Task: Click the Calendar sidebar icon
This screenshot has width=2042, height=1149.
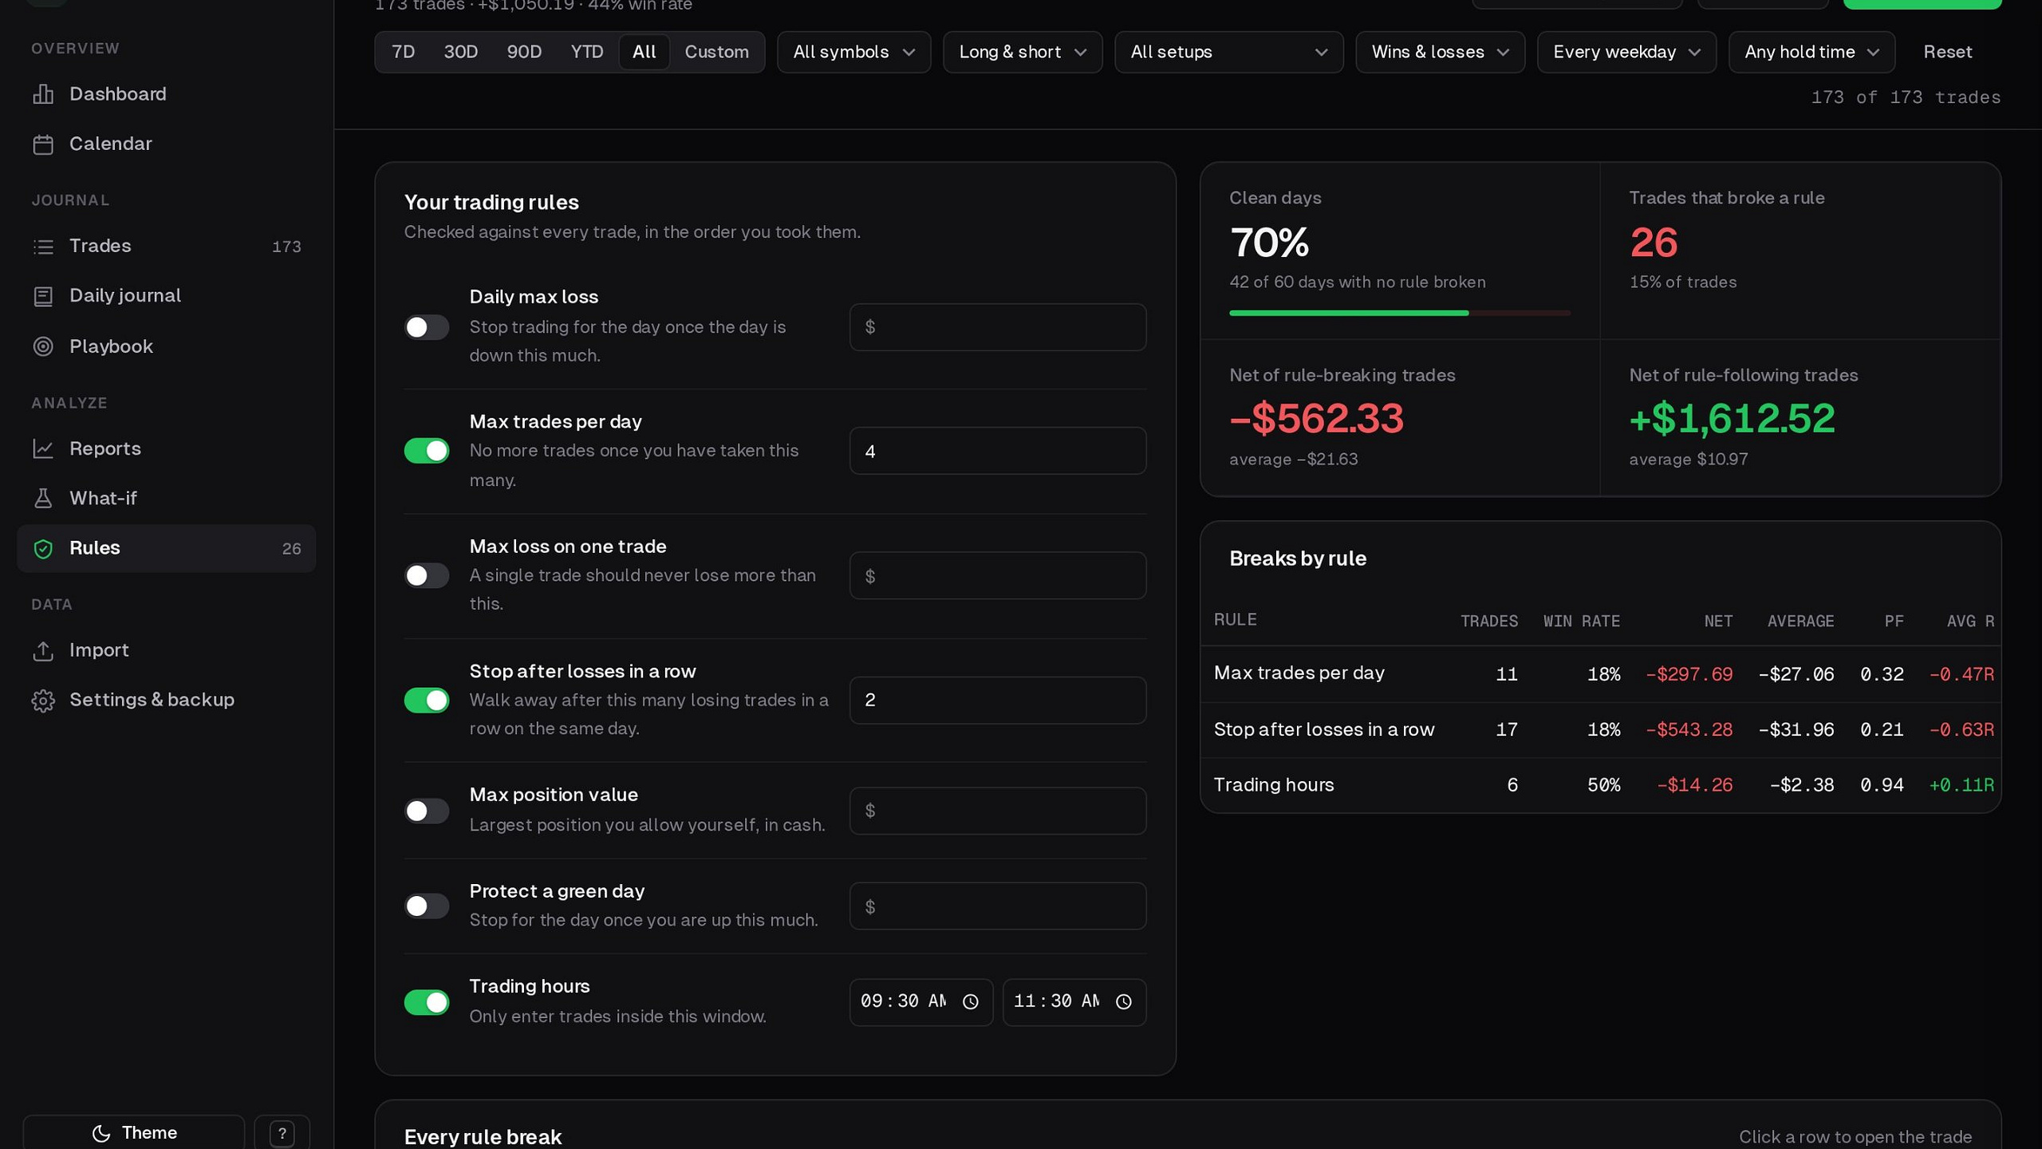Action: (43, 144)
